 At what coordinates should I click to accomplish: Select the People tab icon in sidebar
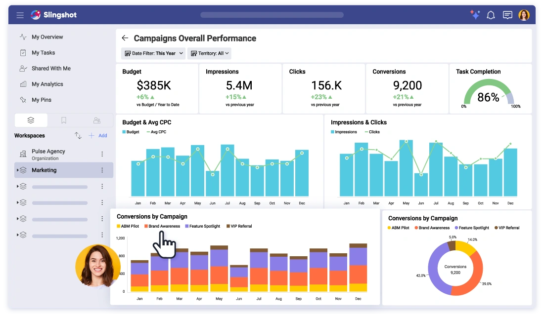click(x=97, y=120)
